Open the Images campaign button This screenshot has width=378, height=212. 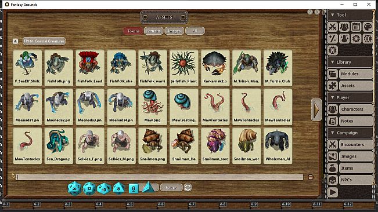coord(356,156)
